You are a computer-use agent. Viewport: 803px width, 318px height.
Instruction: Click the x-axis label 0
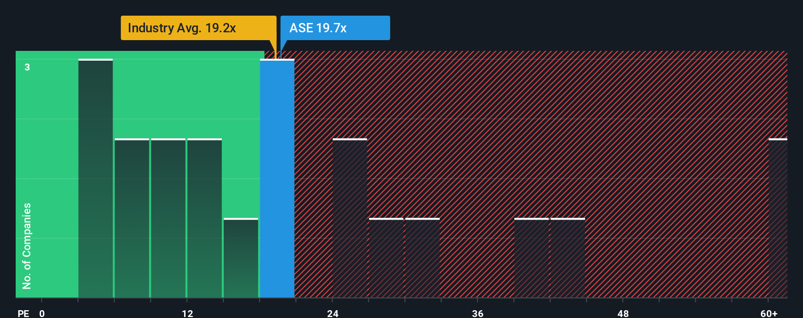click(x=42, y=313)
